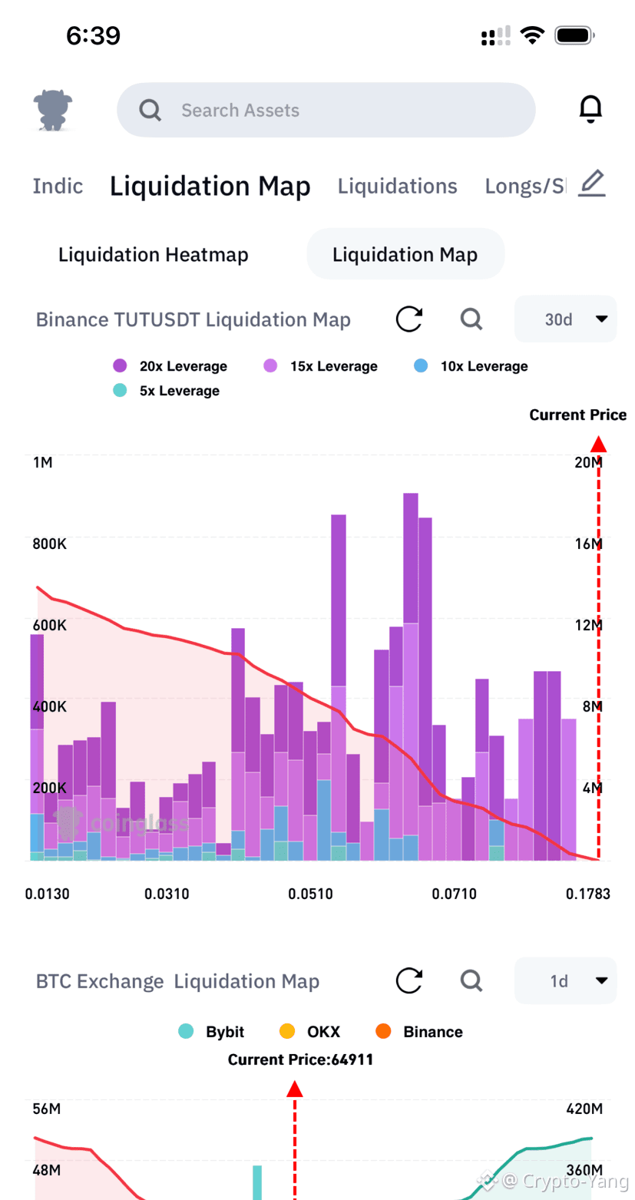Click Binance TUTUSDT Liquidation Map title
The width and height of the screenshot is (635, 1200).
(x=193, y=319)
